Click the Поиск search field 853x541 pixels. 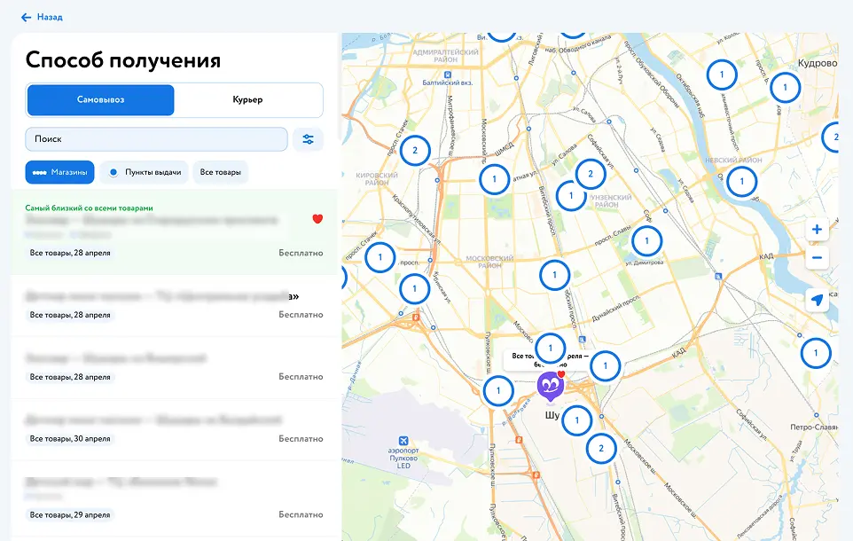click(156, 139)
